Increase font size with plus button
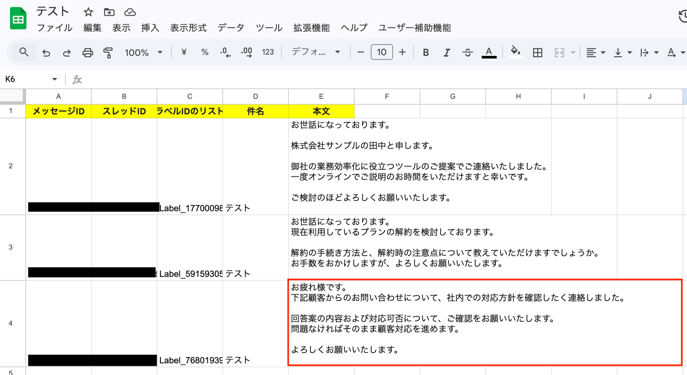The height and width of the screenshot is (375, 687). tap(402, 52)
